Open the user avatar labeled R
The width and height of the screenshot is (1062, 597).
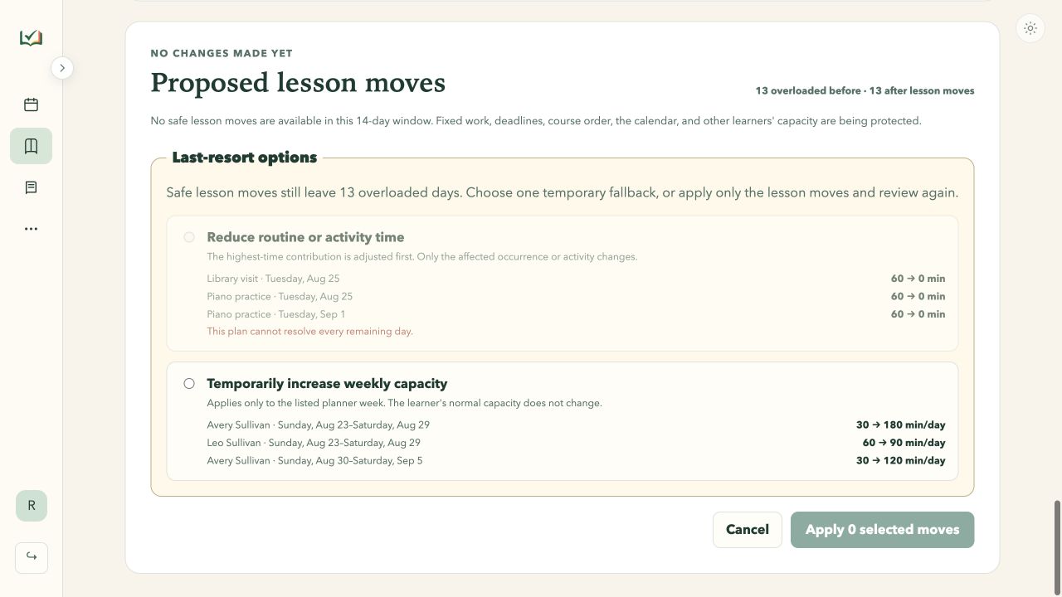point(32,506)
